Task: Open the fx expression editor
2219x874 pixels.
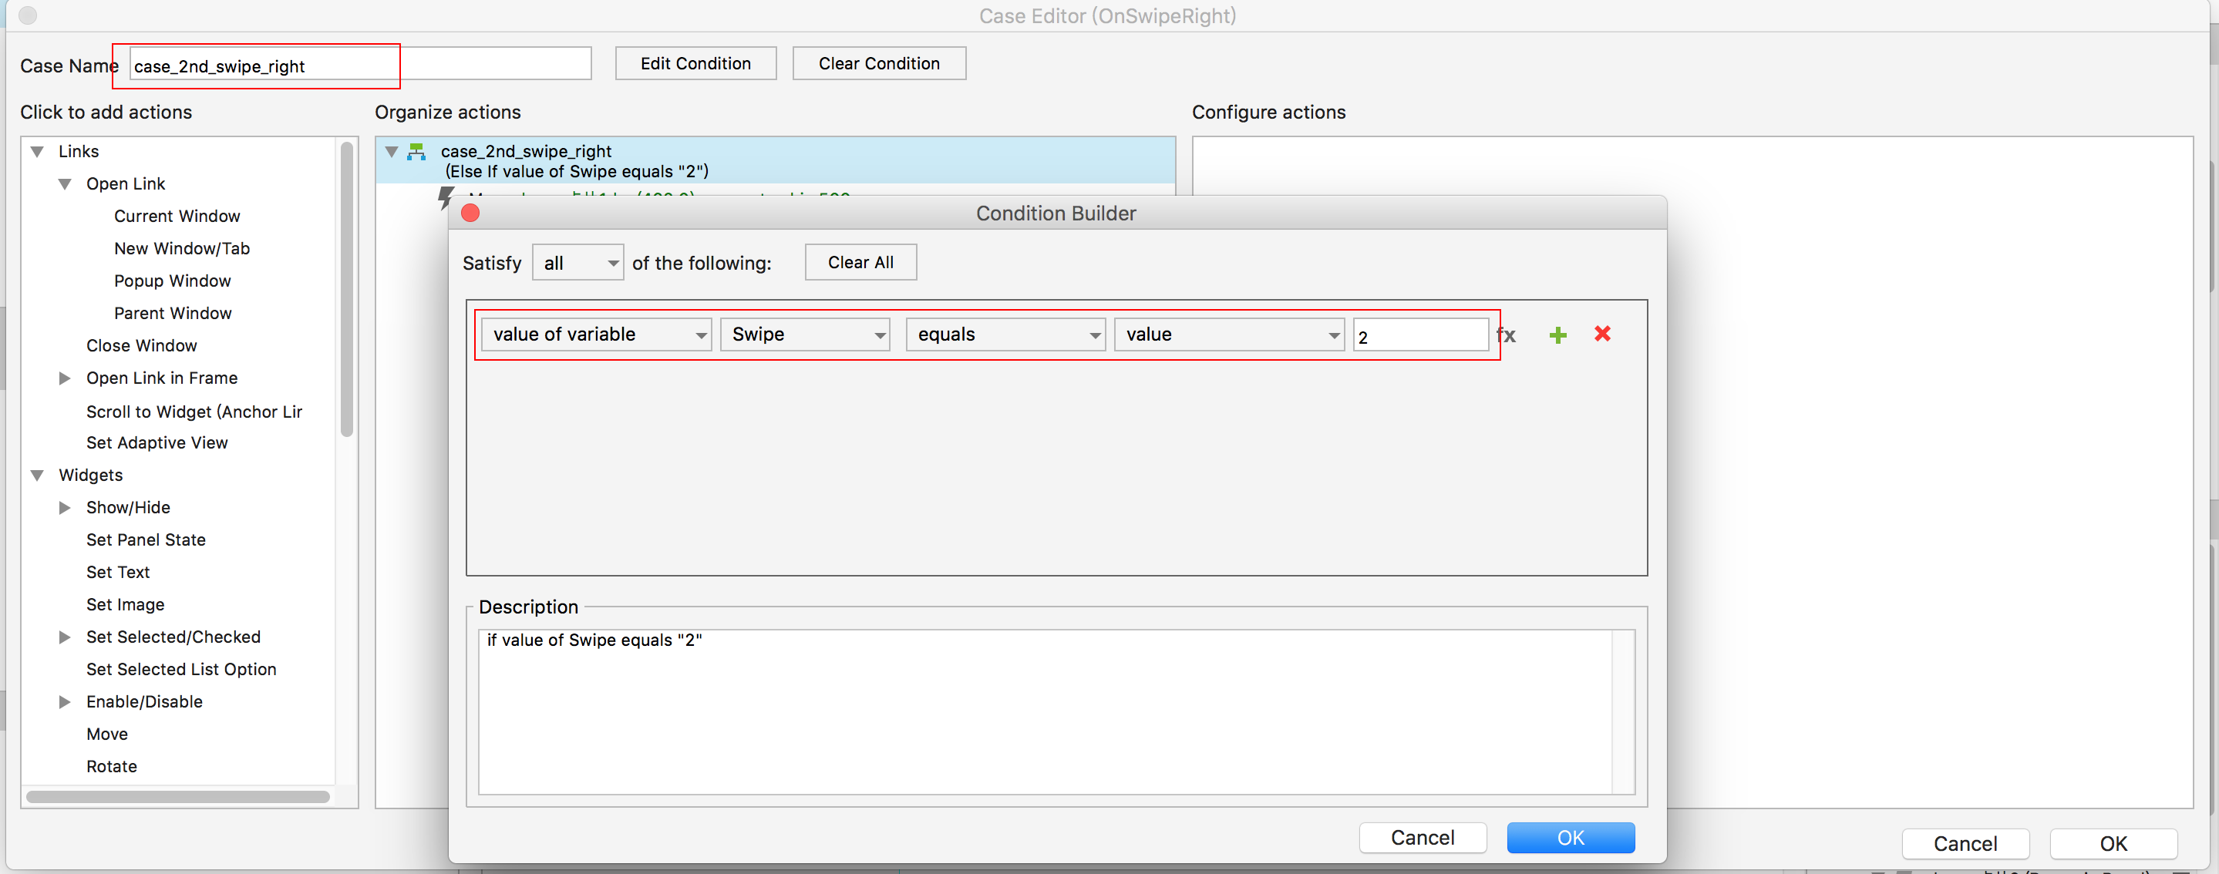Action: [1507, 335]
